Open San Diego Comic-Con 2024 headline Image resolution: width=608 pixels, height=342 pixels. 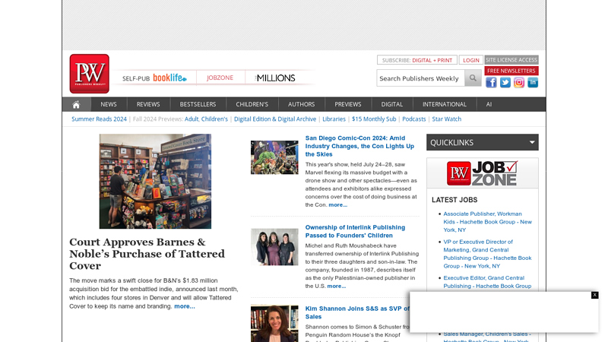point(359,146)
